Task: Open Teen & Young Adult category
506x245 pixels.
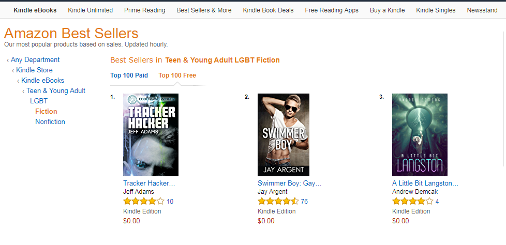Action: (x=56, y=91)
